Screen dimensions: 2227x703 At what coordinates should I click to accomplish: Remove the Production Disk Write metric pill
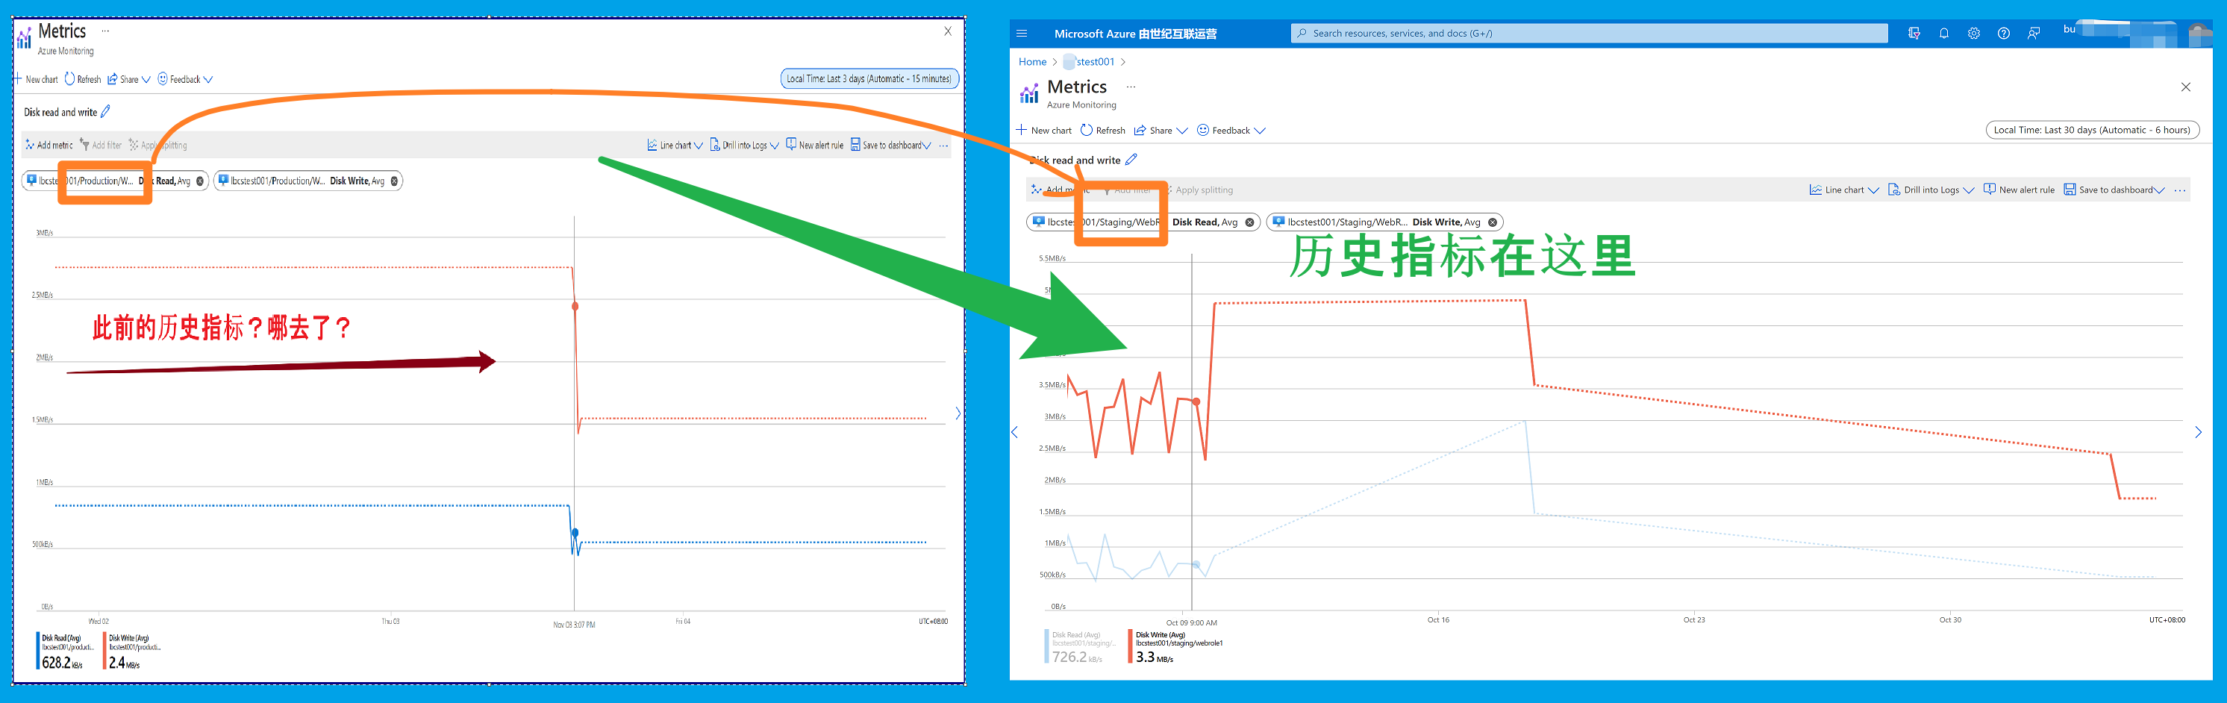[394, 181]
